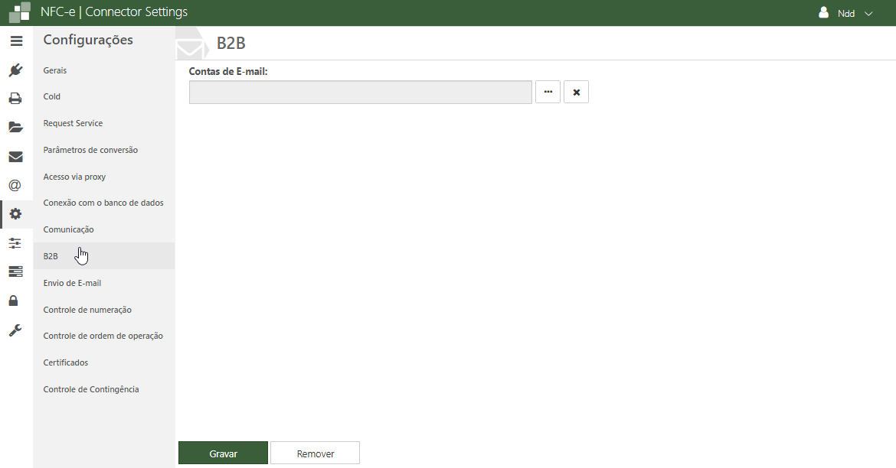This screenshot has height=468, width=896.
Task: Select the gear settings icon in sidebar
Action: click(15, 214)
